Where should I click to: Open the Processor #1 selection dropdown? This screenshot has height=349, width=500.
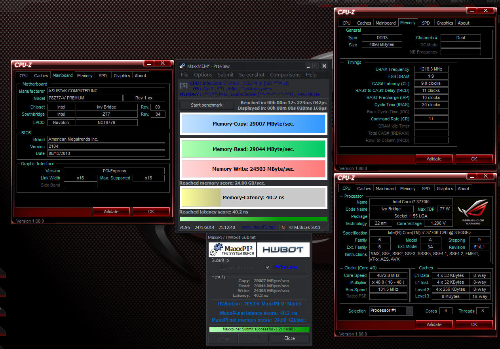click(x=409, y=311)
